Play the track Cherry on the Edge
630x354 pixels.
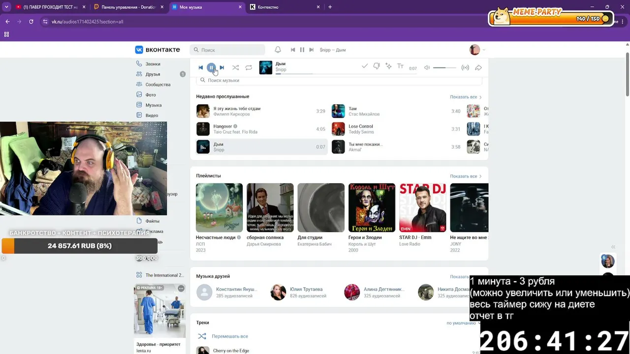coord(231,351)
